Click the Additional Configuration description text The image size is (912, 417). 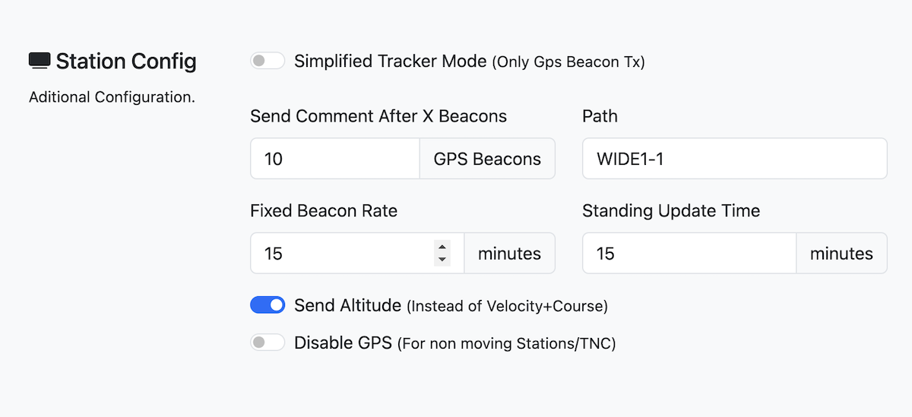click(112, 98)
